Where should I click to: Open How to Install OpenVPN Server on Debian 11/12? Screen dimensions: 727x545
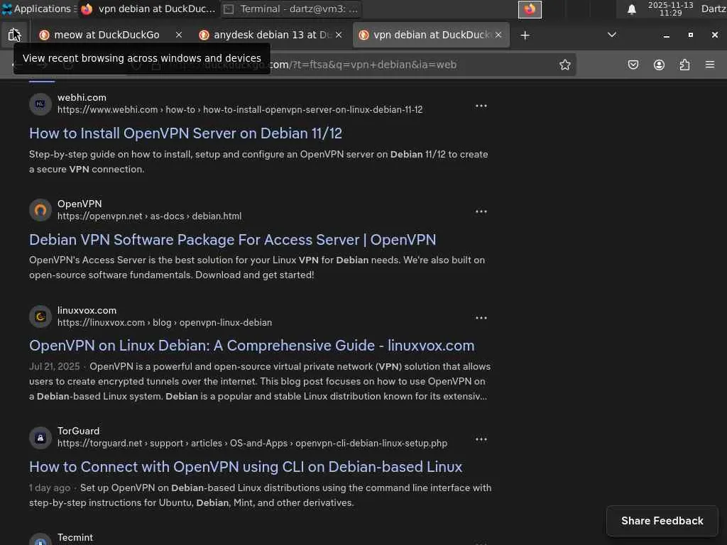(x=185, y=133)
